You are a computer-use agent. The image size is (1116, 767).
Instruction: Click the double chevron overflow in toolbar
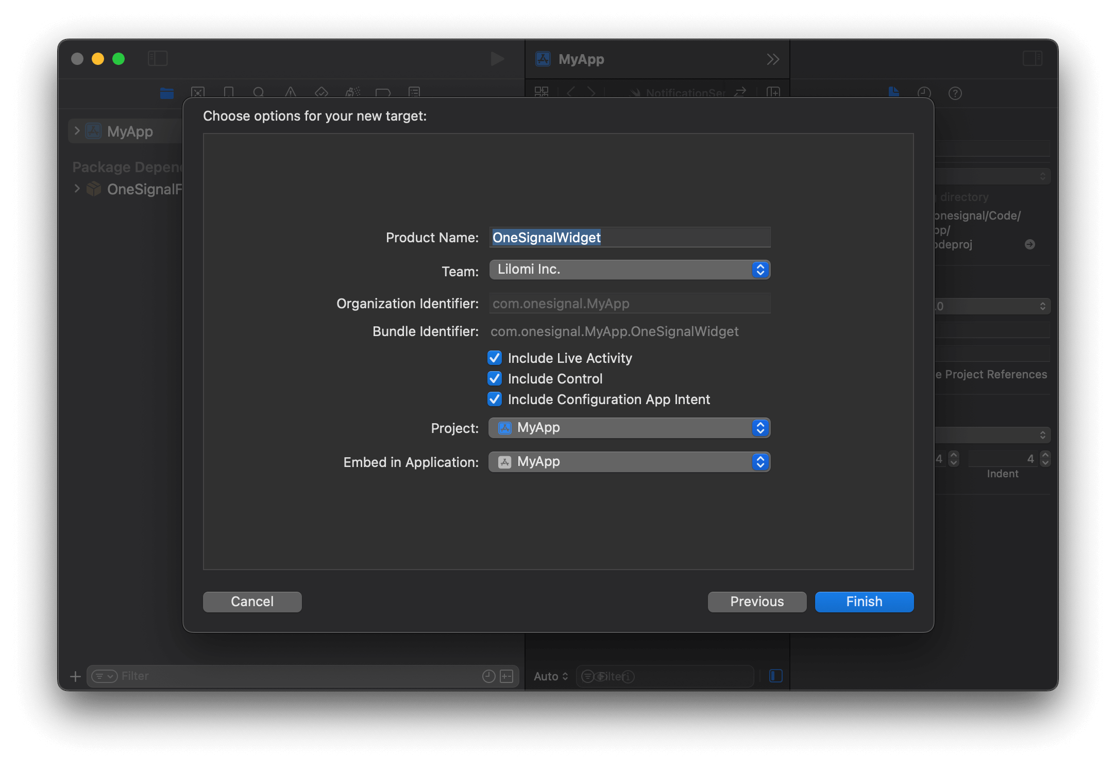tap(773, 59)
